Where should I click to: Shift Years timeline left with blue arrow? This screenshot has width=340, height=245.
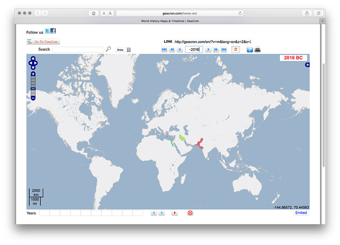pos(154,213)
